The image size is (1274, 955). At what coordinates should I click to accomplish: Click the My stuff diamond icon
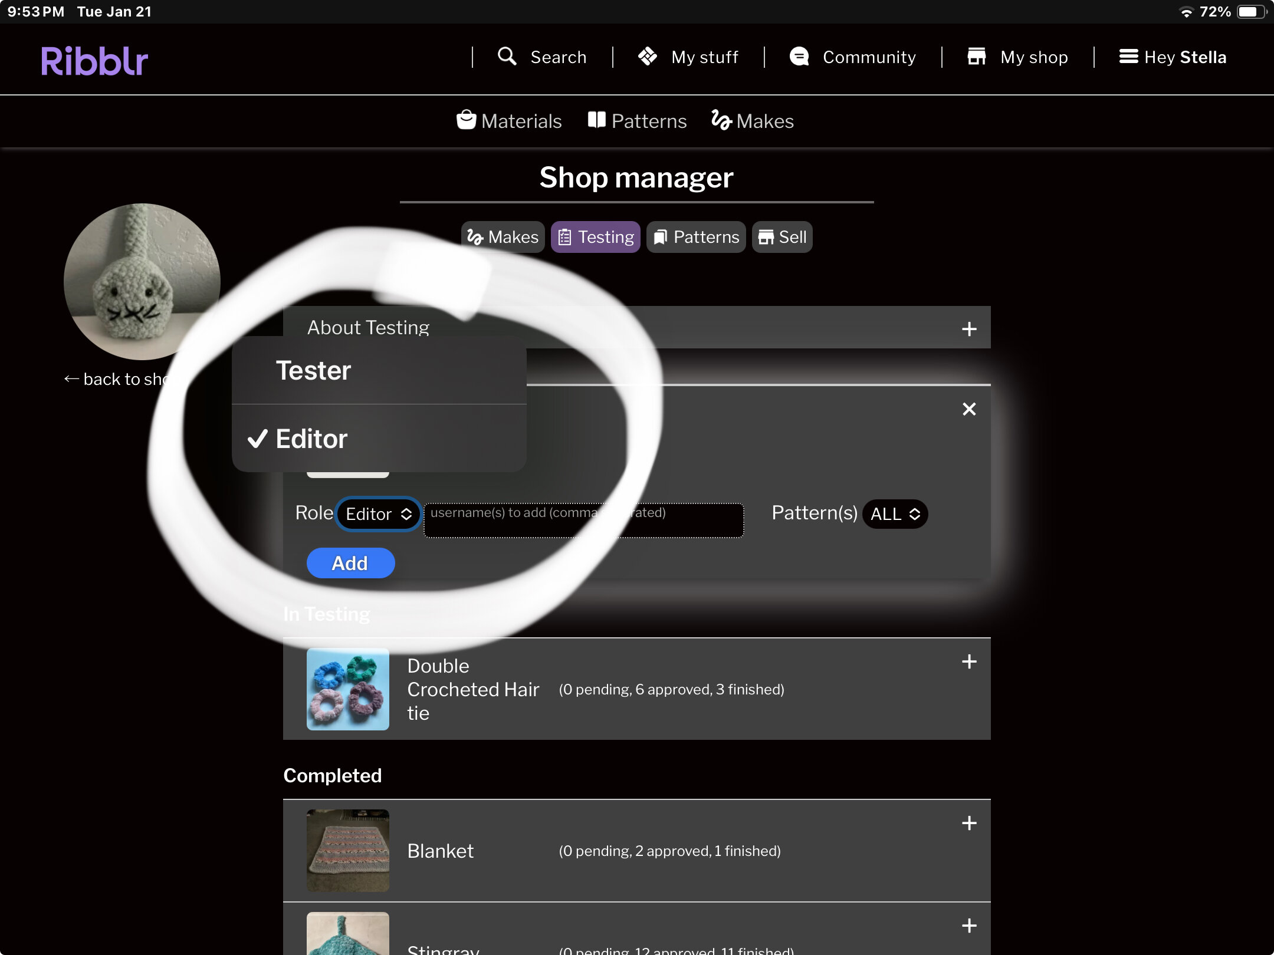(647, 57)
